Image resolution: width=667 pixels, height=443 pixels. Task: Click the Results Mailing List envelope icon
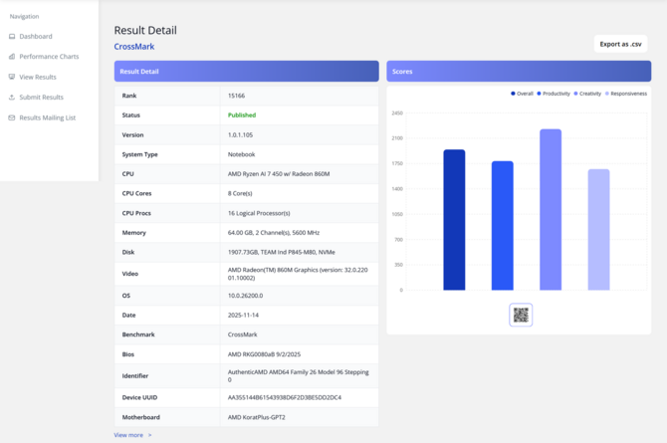pyautogui.click(x=12, y=117)
